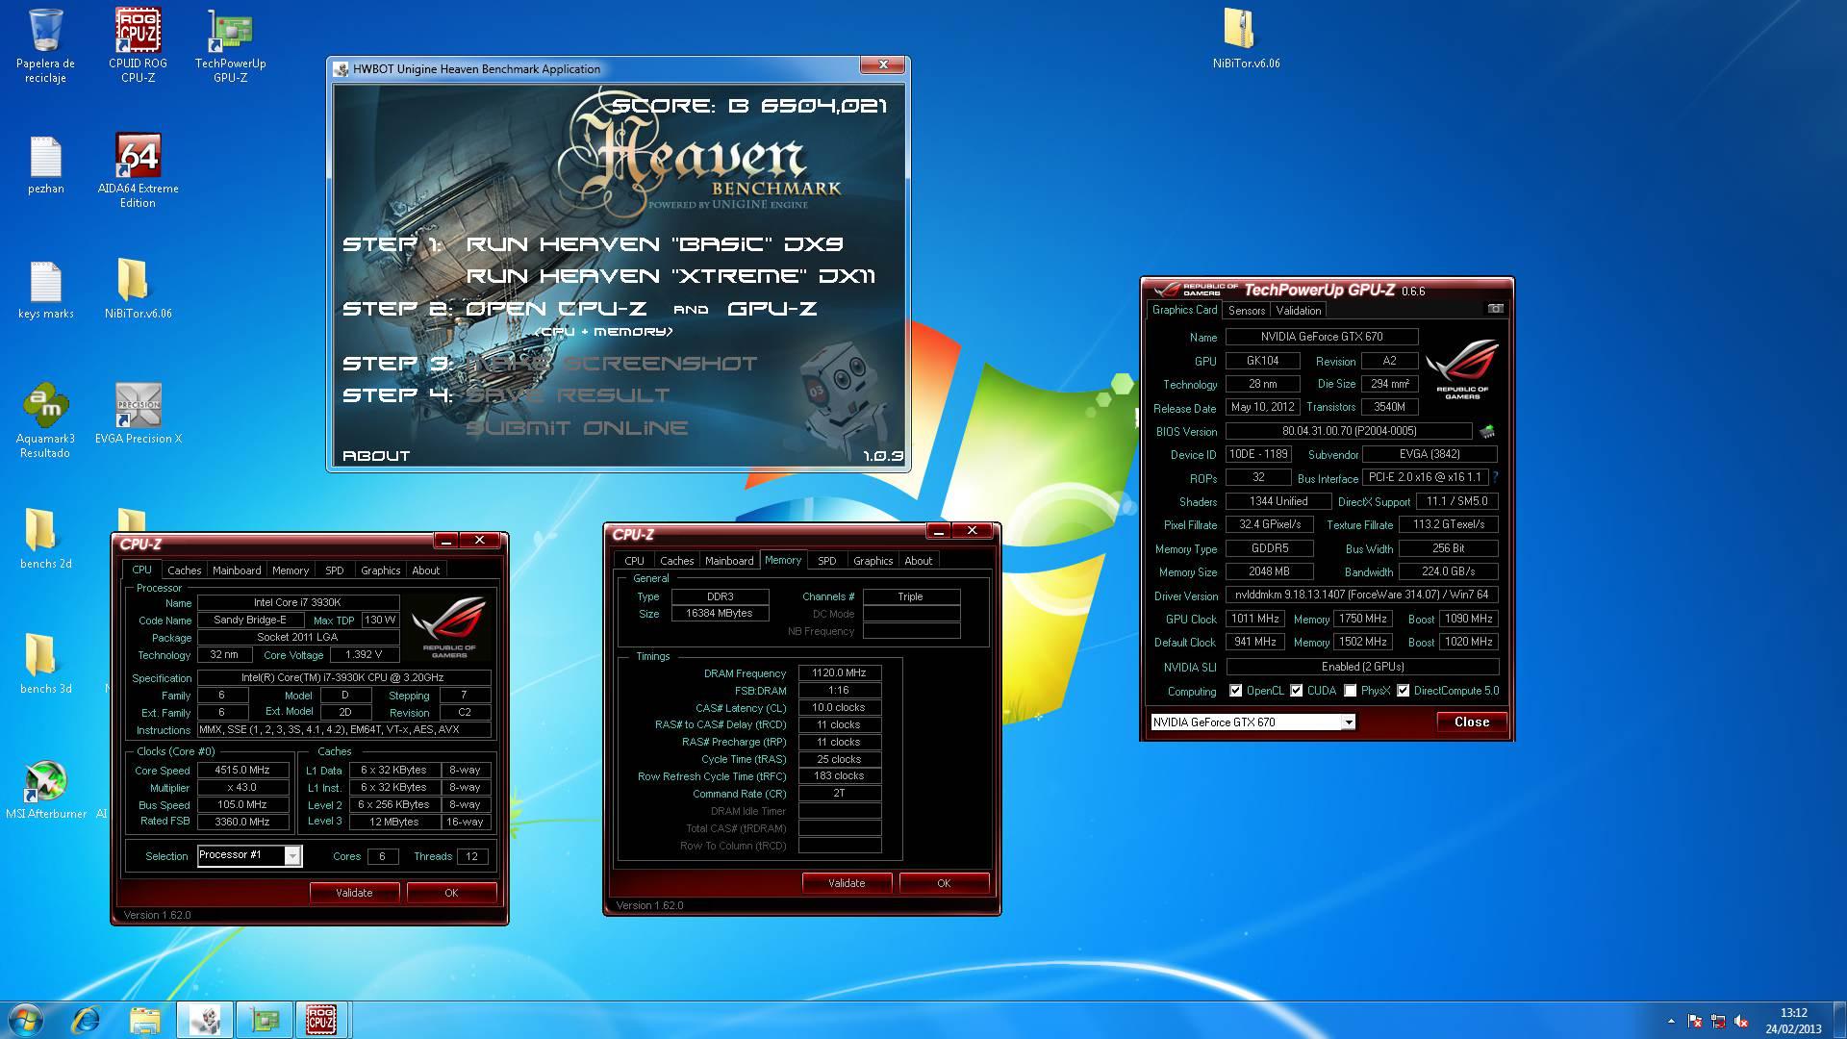Open About tab in left CPU-Z window
This screenshot has width=1847, height=1039.
pyautogui.click(x=425, y=570)
